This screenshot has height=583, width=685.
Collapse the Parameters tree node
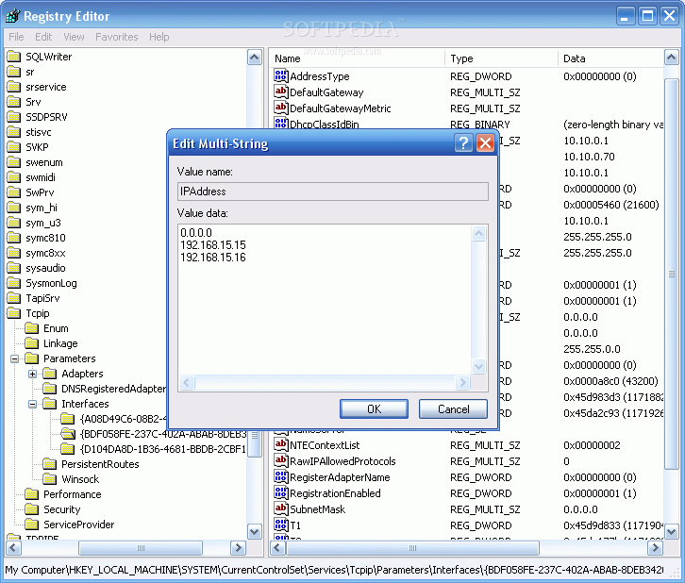coord(15,358)
